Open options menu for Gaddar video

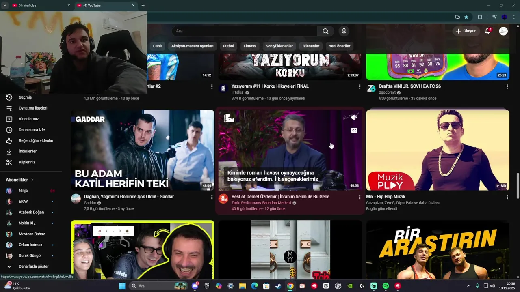(x=212, y=197)
